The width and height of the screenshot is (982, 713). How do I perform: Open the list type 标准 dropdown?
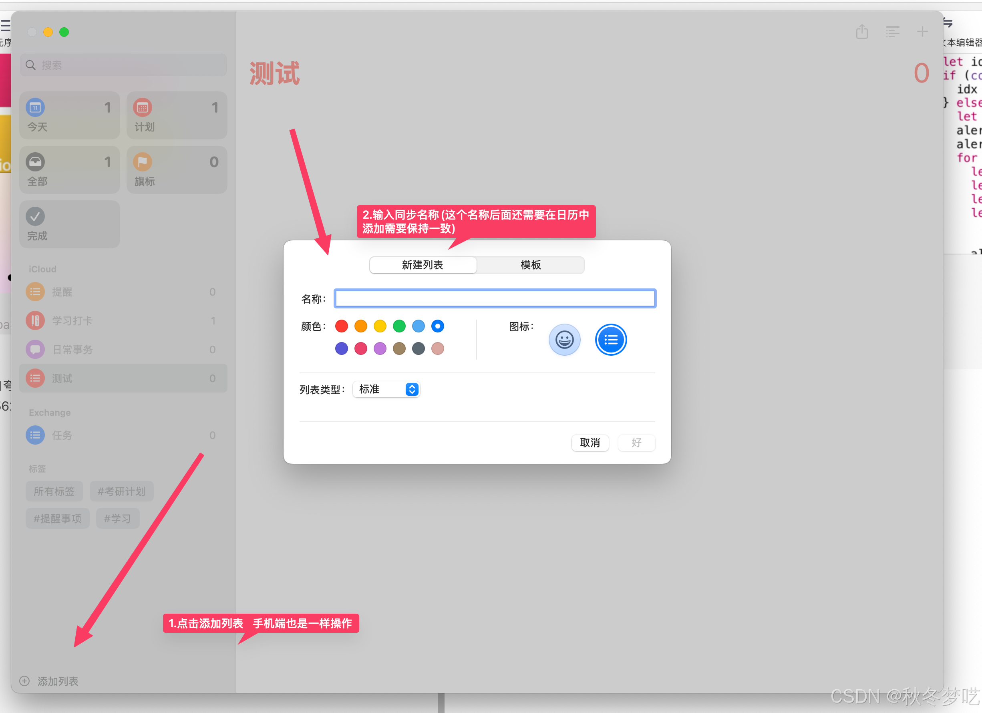[386, 389]
